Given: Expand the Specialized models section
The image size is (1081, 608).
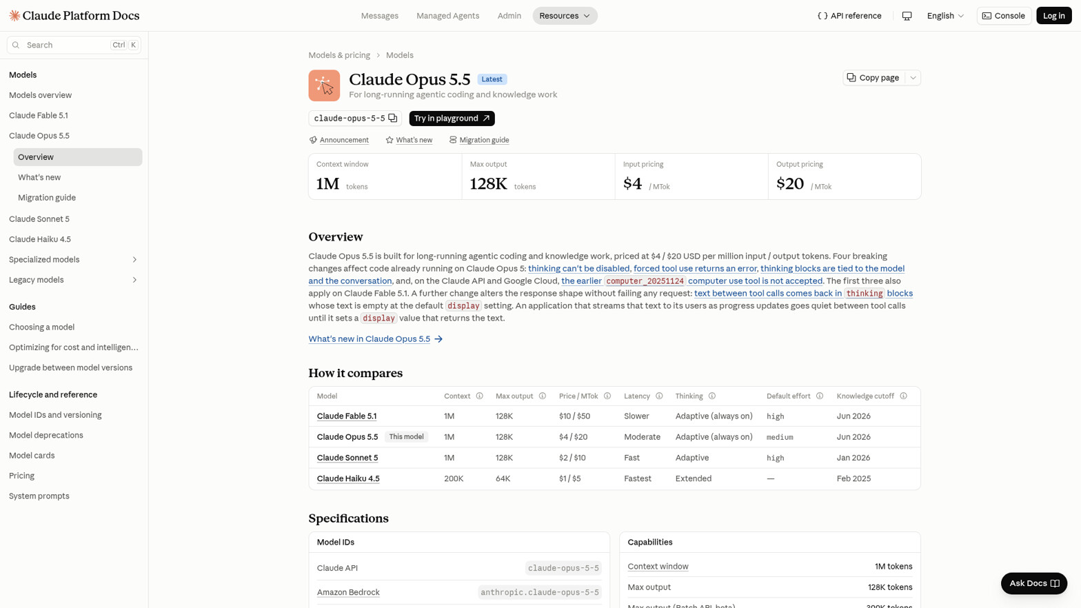Looking at the screenshot, I should tap(134, 260).
